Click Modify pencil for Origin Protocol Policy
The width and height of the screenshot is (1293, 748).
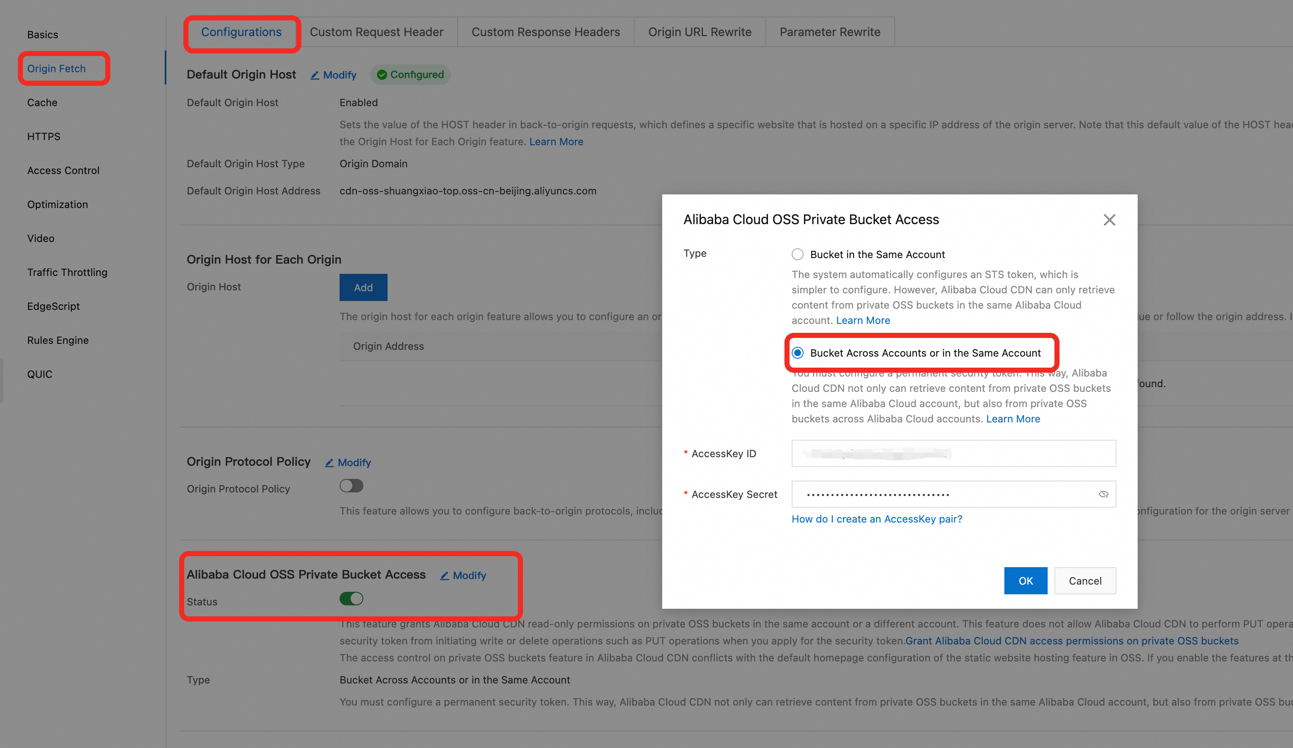click(x=329, y=463)
